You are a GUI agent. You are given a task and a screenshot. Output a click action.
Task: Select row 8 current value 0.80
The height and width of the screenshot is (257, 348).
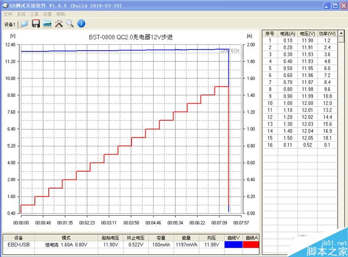click(288, 89)
